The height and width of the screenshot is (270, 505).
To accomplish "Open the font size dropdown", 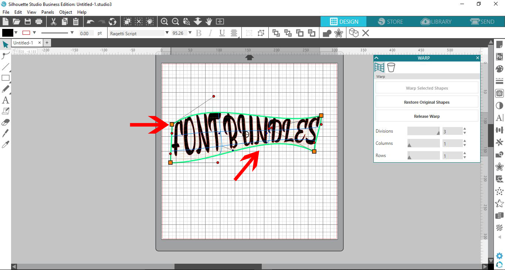I will coord(190,33).
